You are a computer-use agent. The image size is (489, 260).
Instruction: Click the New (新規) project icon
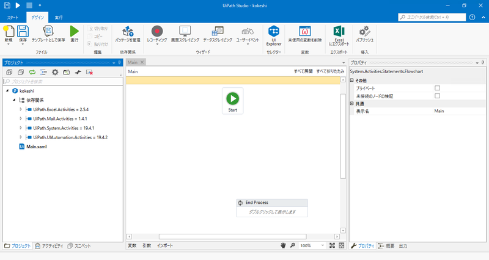coord(9,32)
